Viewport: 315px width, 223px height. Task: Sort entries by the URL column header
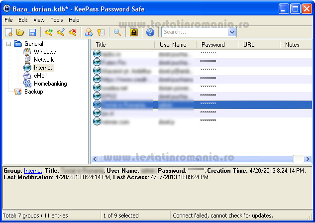[259, 45]
